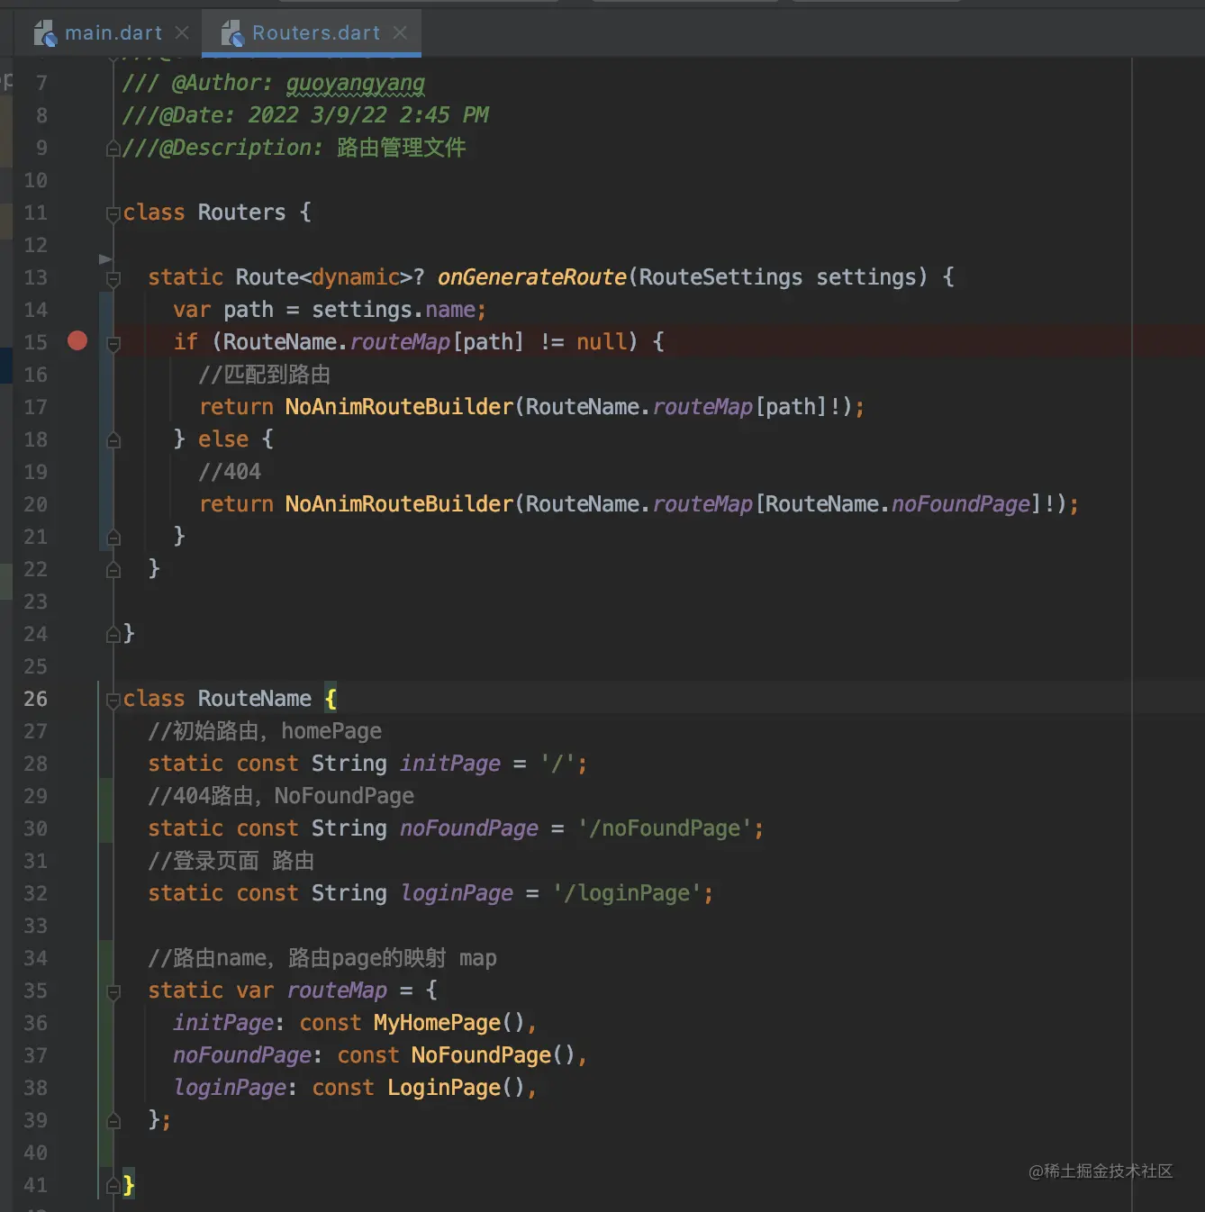Click the fold end marker on line 24
Image resolution: width=1205 pixels, height=1212 pixels.
pyautogui.click(x=113, y=634)
